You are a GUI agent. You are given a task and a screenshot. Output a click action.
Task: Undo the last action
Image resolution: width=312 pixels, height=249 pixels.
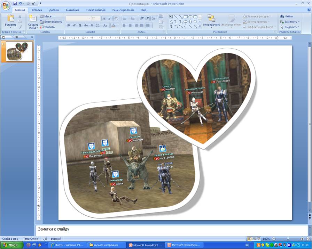(x=20, y=3)
